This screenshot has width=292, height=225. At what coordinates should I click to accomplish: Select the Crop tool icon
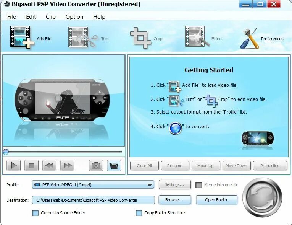(140, 38)
